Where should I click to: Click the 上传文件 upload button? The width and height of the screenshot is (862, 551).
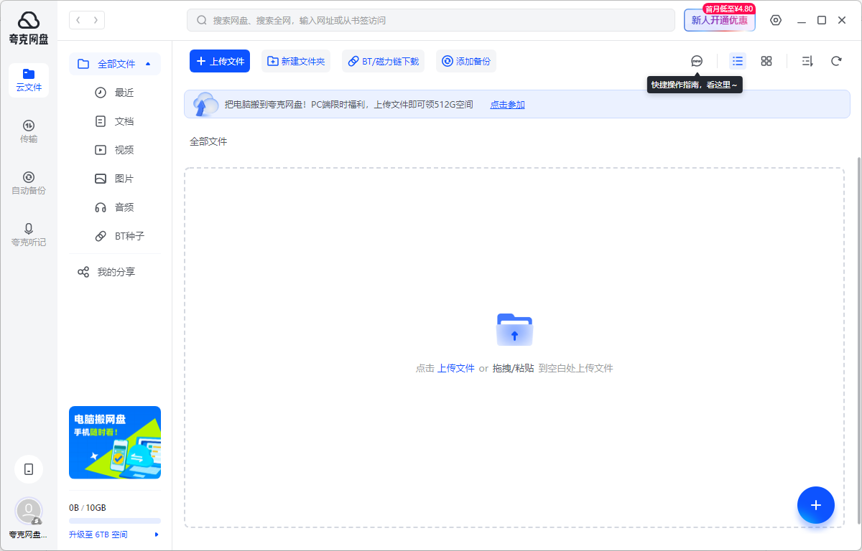point(219,61)
